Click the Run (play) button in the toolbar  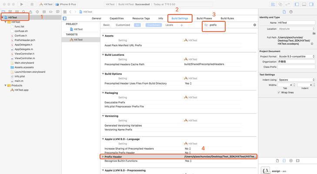pyautogui.click(x=21, y=4)
